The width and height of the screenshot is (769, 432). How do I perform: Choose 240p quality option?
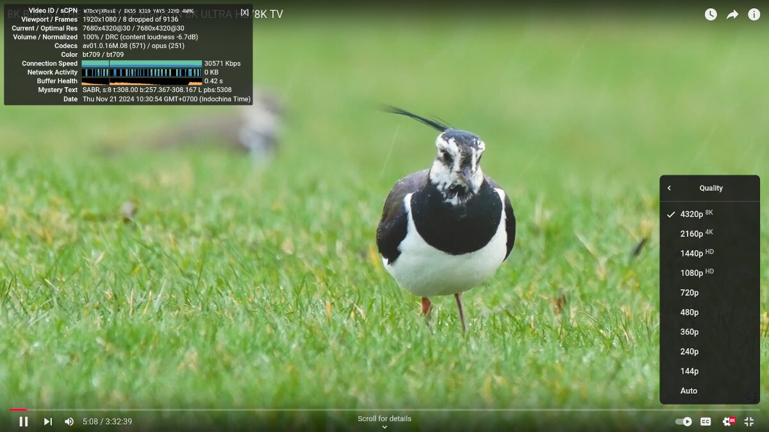[x=710, y=351]
